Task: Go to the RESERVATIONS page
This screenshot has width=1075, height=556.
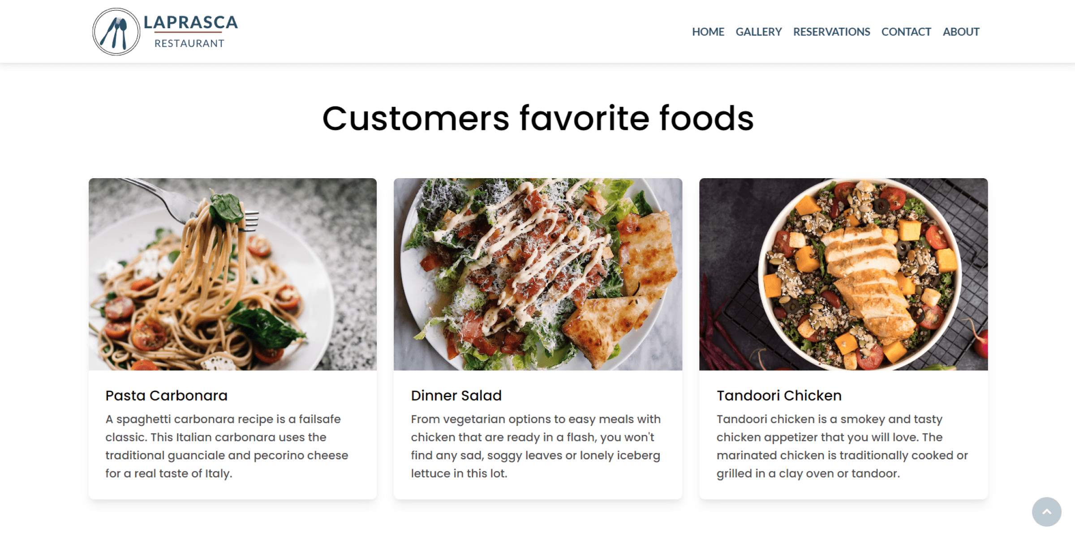Action: pos(831,32)
